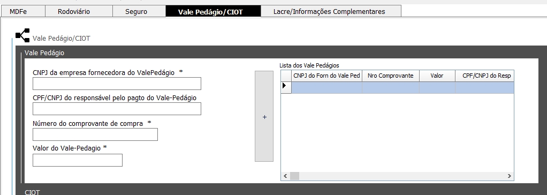547x195 pixels.
Task: Click CNPJ do Forn column header
Action: click(x=326, y=76)
